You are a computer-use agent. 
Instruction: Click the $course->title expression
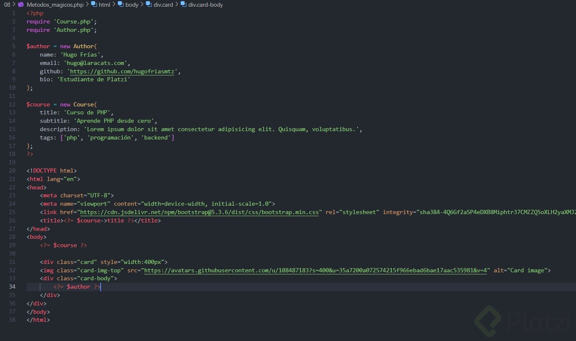pos(100,221)
